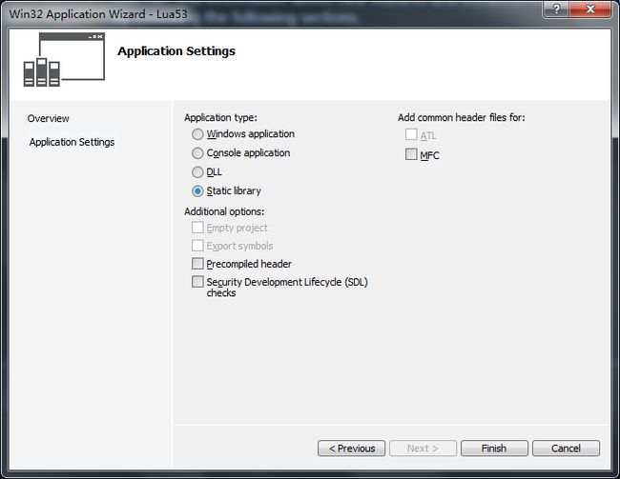Open the Help question mark button
This screenshot has height=479, width=620.
pos(556,10)
